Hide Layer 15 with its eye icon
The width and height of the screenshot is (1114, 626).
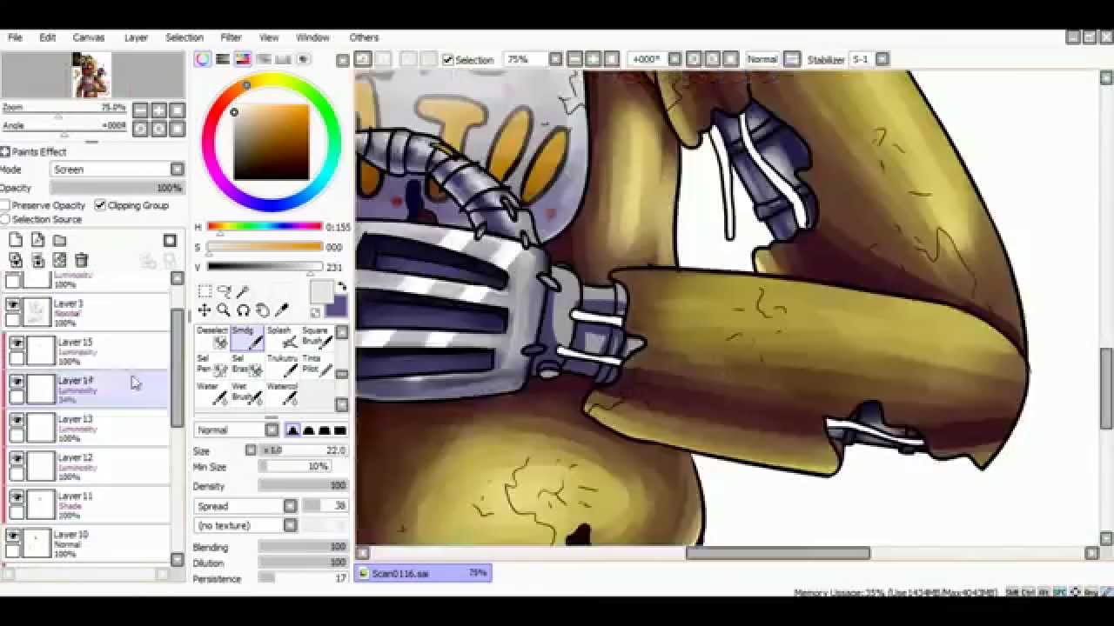[x=17, y=343]
